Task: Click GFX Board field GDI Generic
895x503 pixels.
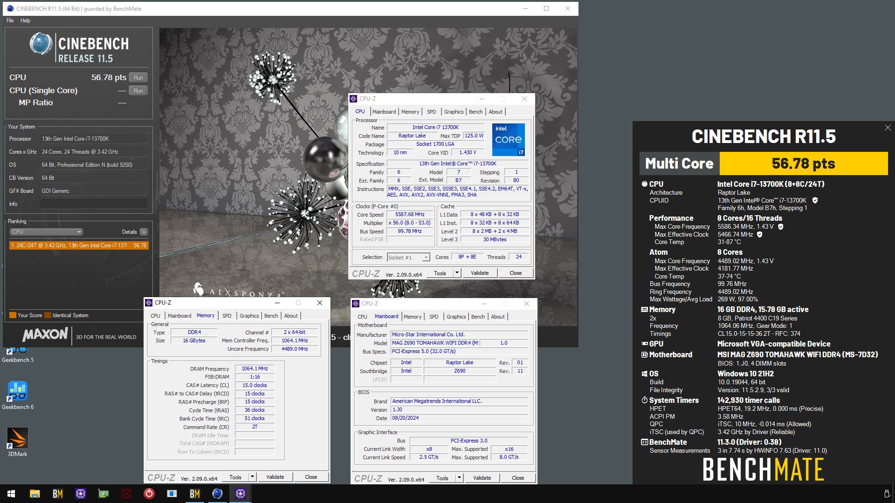Action: [93, 191]
